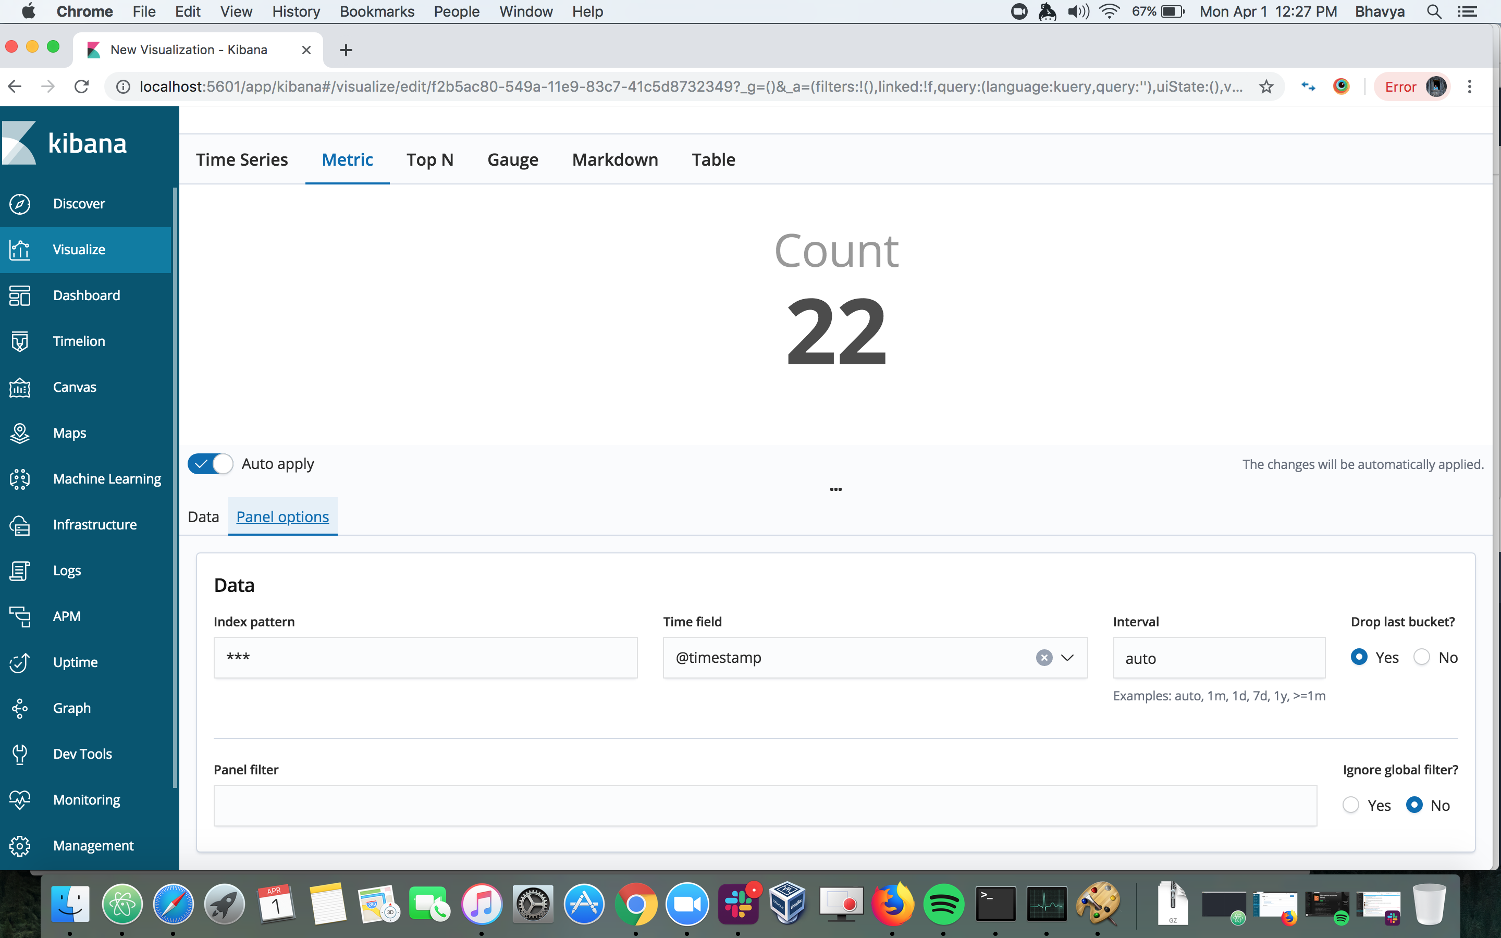This screenshot has height=938, width=1501.
Task: Select Visualize in the sidebar
Action: [x=78, y=250]
